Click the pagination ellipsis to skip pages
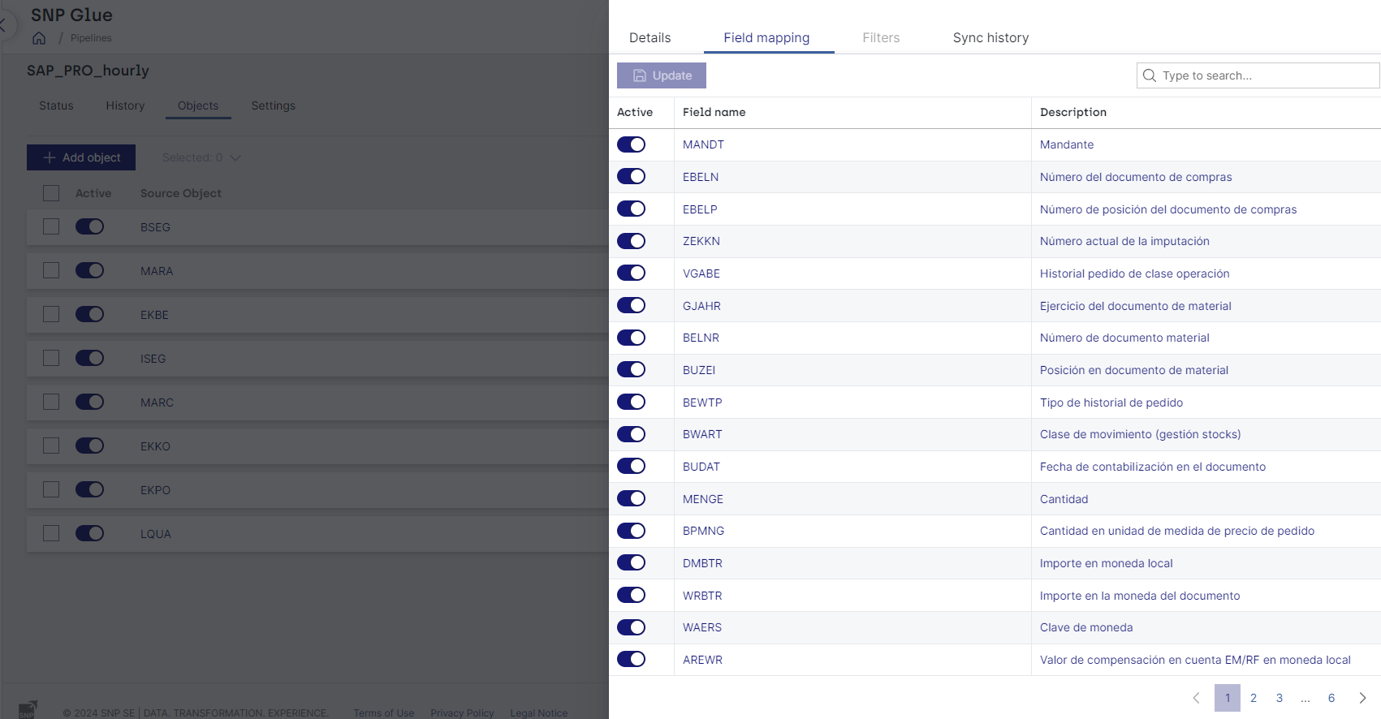The width and height of the screenshot is (1381, 719). click(1305, 698)
